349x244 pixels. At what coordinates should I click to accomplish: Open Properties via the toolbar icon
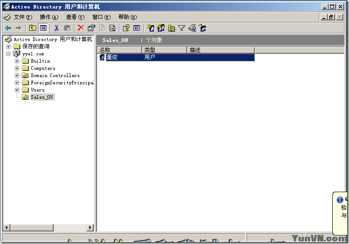91,28
